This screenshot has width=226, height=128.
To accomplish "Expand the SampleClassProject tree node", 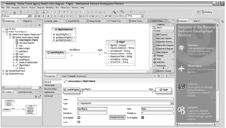I will point(3,71).
